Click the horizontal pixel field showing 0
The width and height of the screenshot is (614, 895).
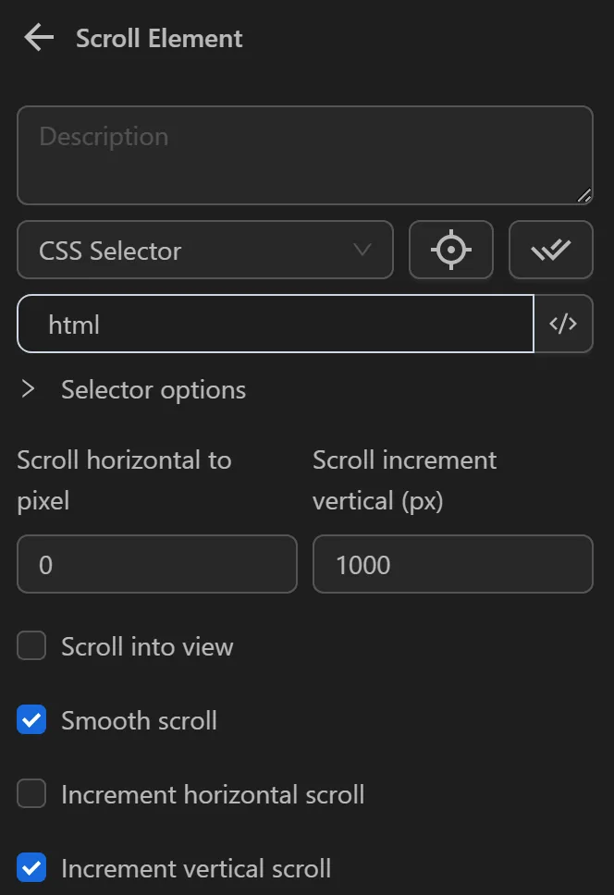[x=156, y=564]
